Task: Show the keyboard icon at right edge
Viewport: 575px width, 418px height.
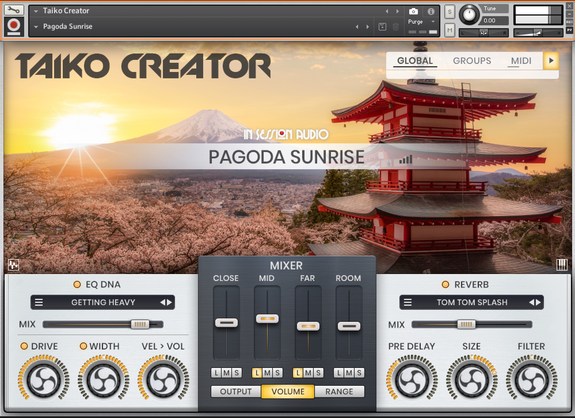Action: [x=562, y=265]
